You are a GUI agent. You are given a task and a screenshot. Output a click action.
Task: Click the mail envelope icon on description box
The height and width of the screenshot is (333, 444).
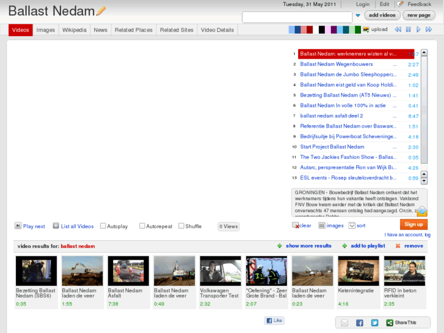click(421, 211)
